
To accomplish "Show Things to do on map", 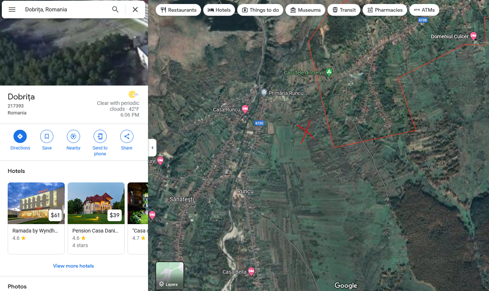I will [x=260, y=10].
